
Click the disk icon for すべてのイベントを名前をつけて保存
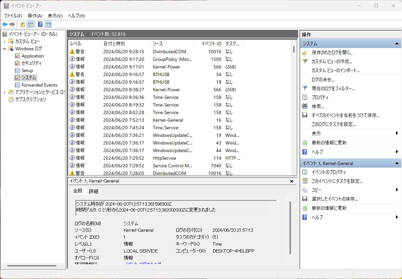point(305,115)
